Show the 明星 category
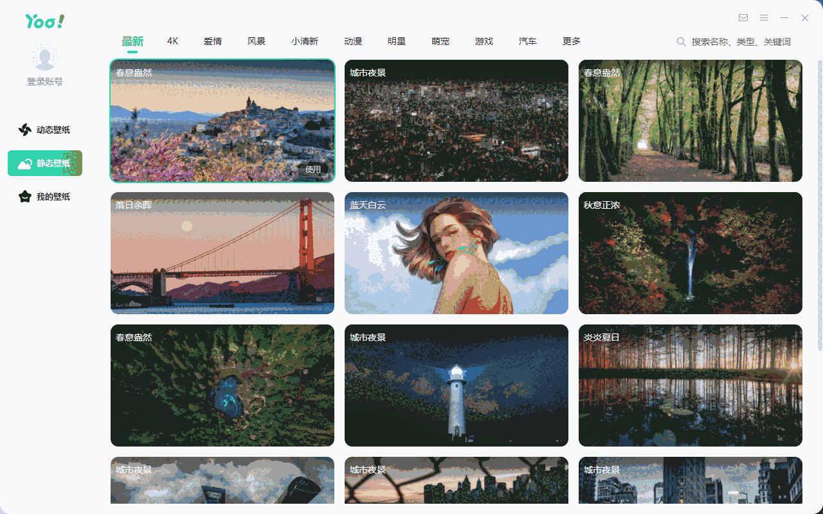The image size is (823, 514). (x=397, y=41)
